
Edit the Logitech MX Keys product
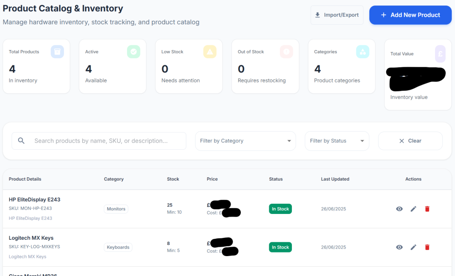coord(414,247)
